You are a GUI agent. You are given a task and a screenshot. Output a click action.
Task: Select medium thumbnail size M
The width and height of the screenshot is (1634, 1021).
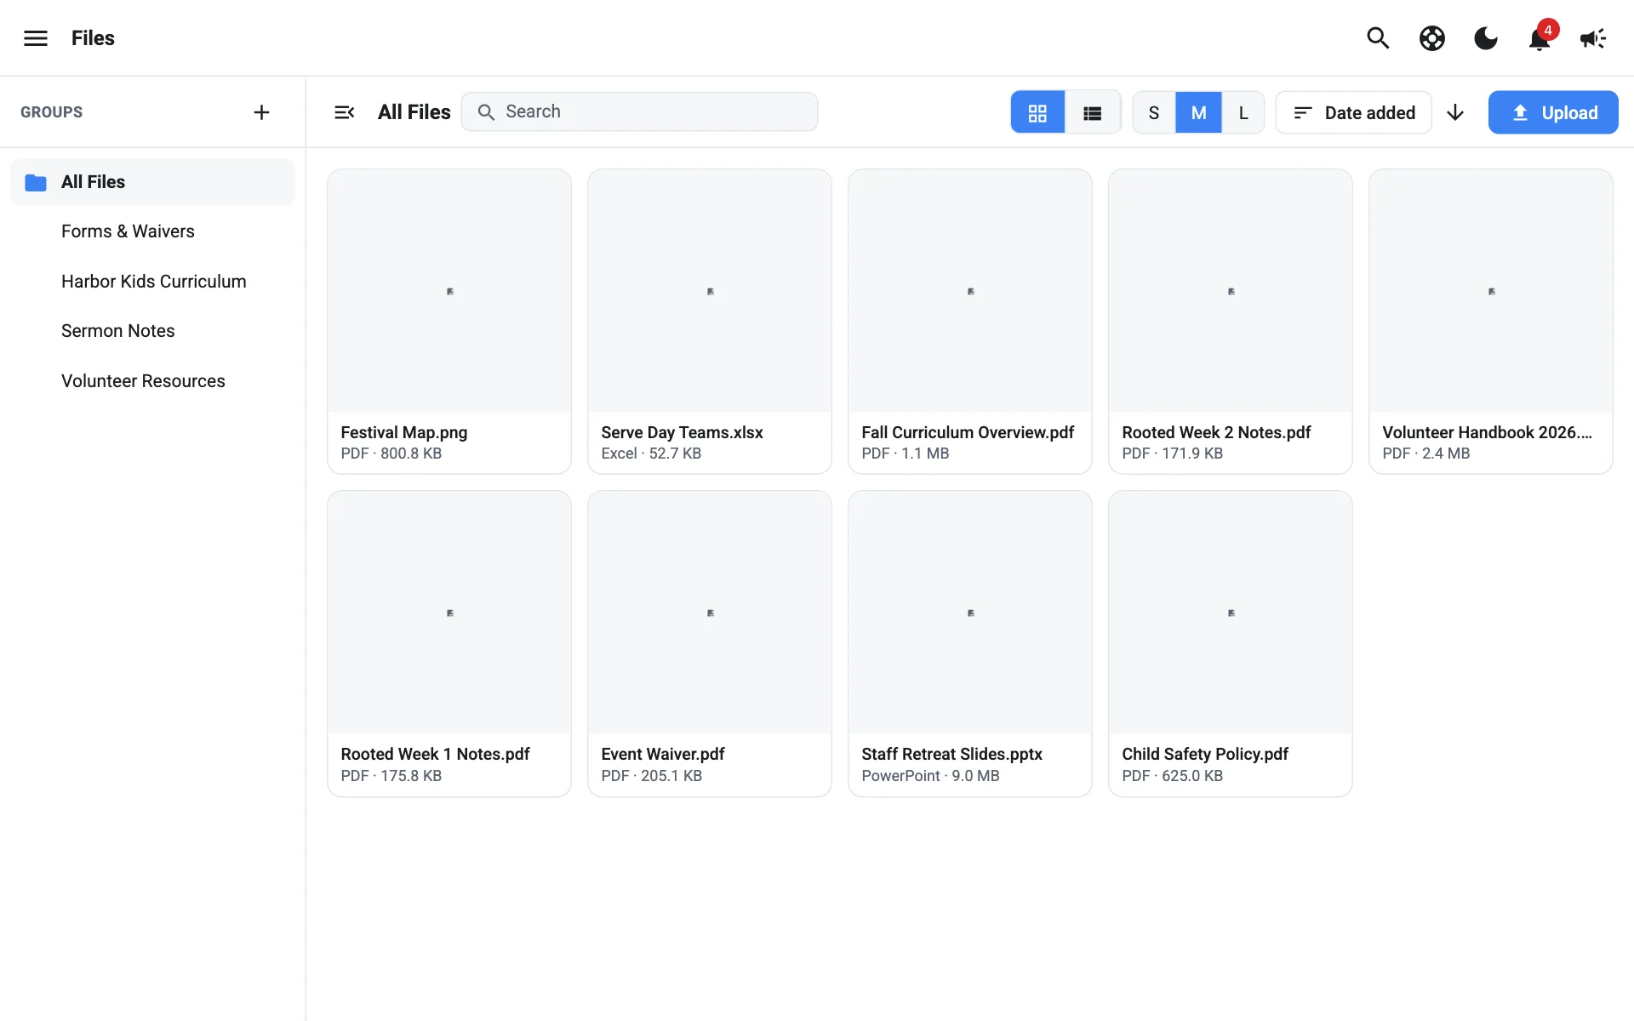1198,112
